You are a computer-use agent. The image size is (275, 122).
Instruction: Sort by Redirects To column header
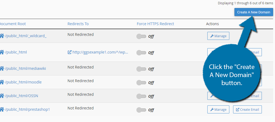tap(78, 24)
